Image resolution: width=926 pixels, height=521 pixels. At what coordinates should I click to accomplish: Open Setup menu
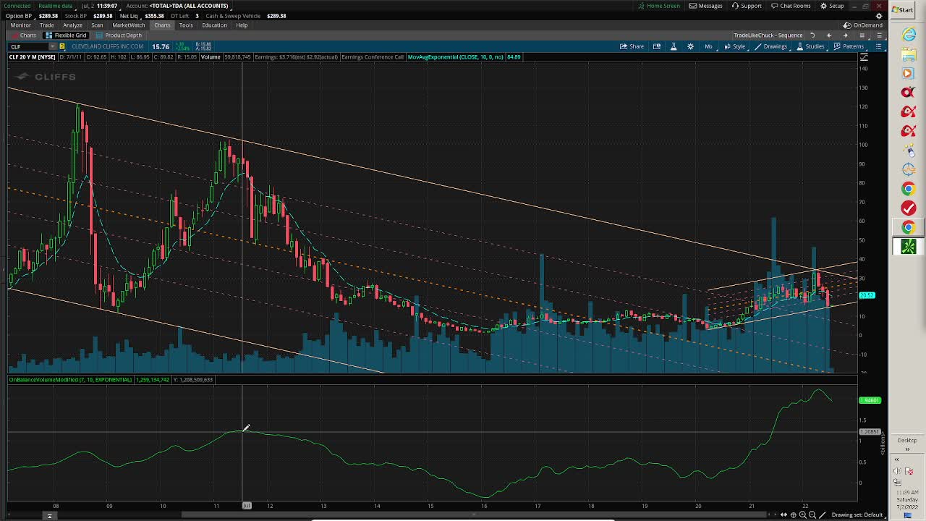[831, 6]
